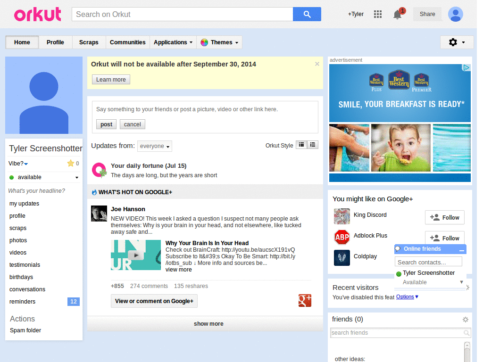Click the cancel button

click(133, 124)
